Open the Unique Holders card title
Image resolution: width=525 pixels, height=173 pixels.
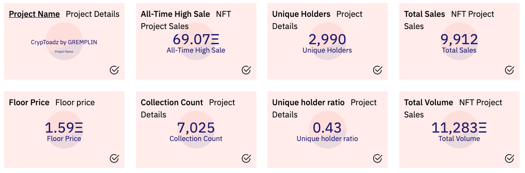coord(301,14)
